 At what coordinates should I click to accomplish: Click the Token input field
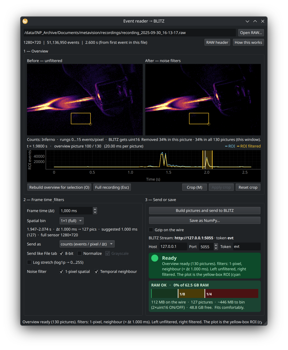coord(247,246)
